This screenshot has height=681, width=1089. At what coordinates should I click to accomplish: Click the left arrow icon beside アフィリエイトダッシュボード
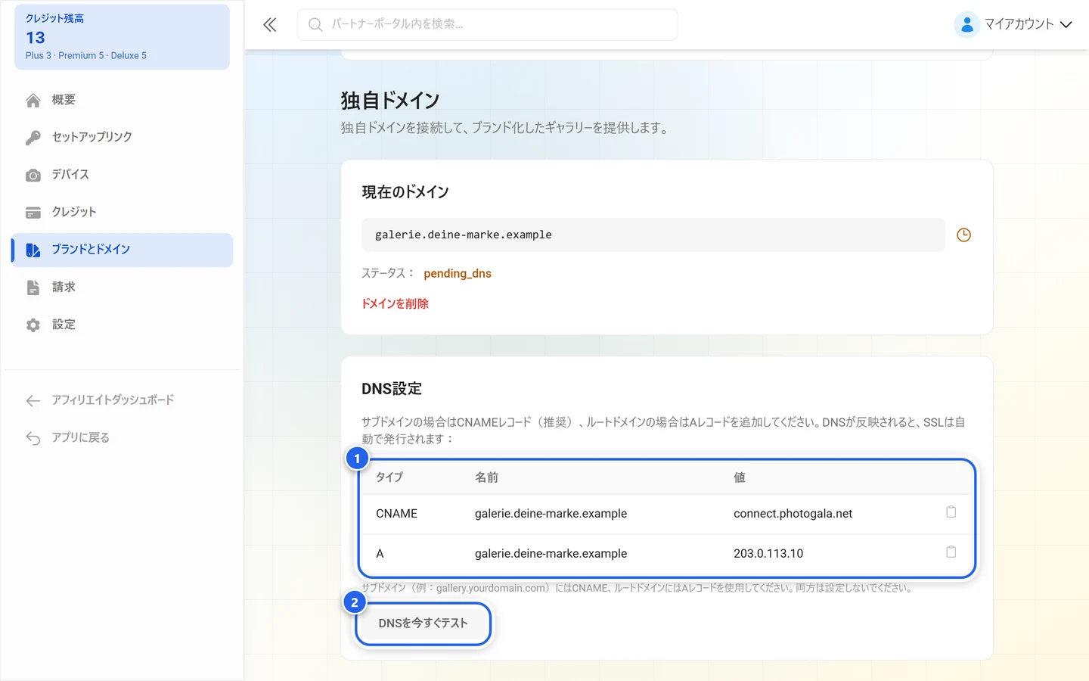[x=33, y=401]
